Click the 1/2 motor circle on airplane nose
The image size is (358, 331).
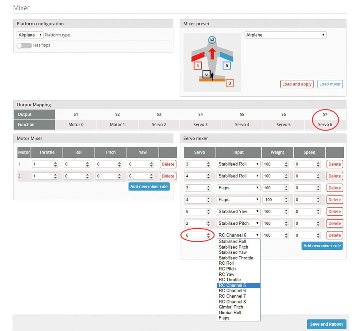pyautogui.click(x=212, y=40)
